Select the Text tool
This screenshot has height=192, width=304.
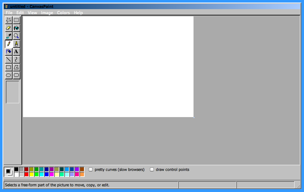(x=16, y=52)
